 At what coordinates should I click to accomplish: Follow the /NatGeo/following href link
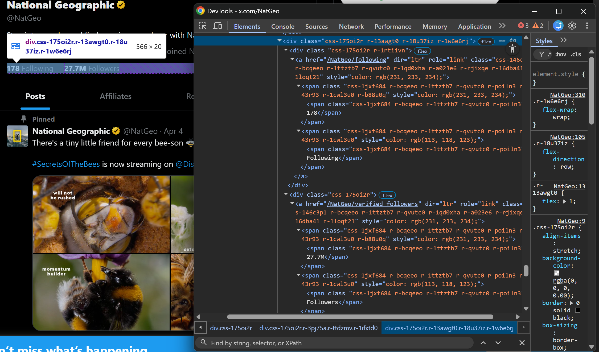(356, 60)
